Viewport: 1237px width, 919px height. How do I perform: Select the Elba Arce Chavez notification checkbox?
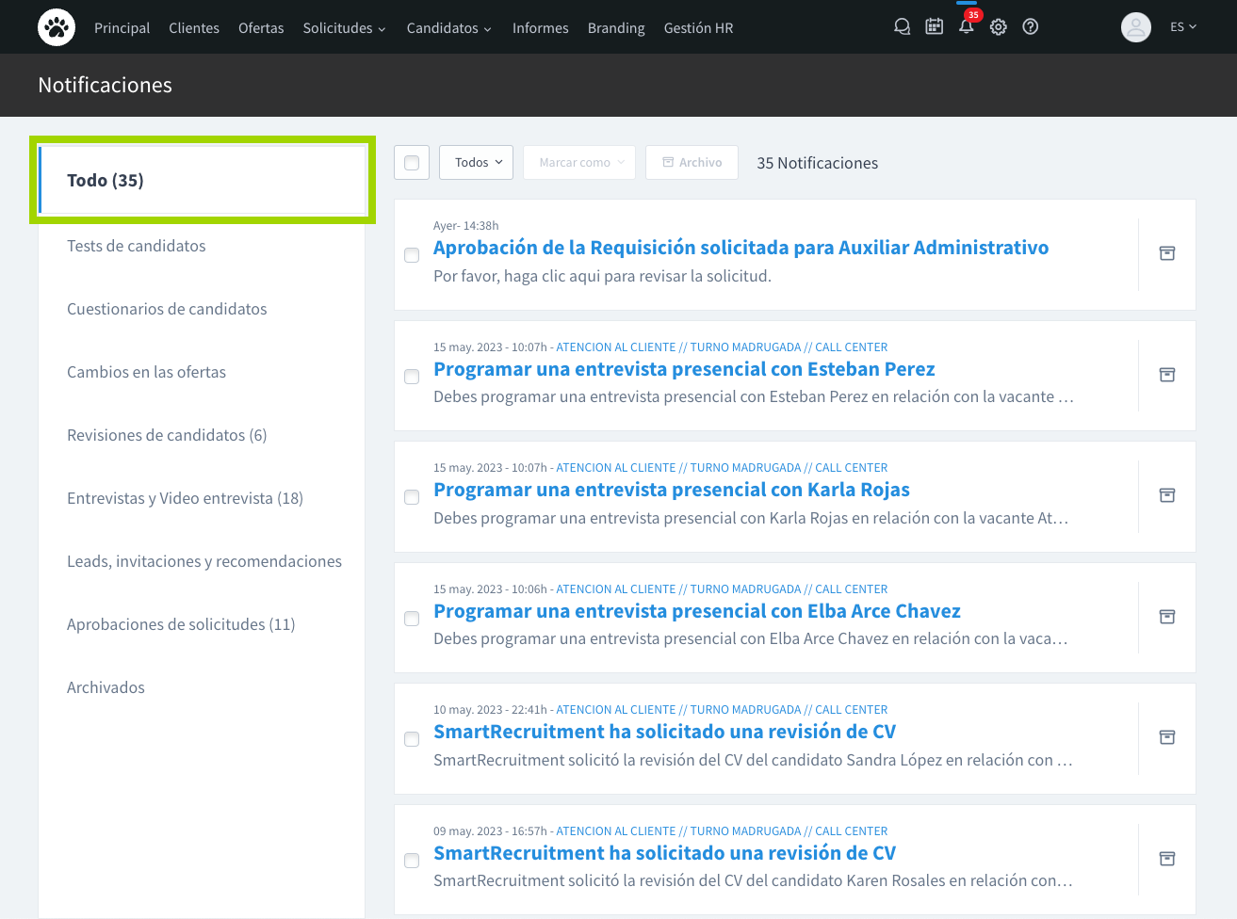point(412,619)
